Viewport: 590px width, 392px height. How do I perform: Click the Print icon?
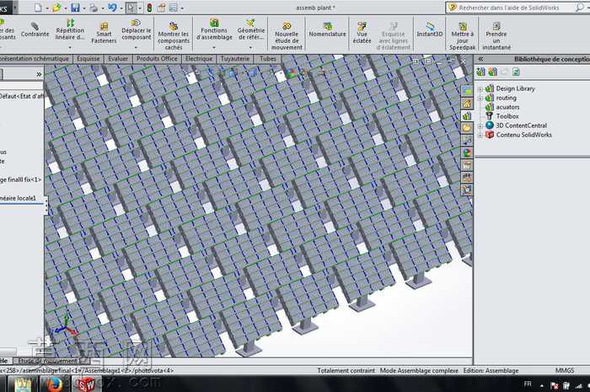click(x=94, y=7)
